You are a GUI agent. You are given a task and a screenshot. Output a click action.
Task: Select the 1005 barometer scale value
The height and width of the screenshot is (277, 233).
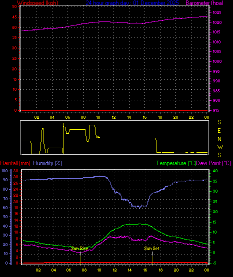click(x=216, y=51)
